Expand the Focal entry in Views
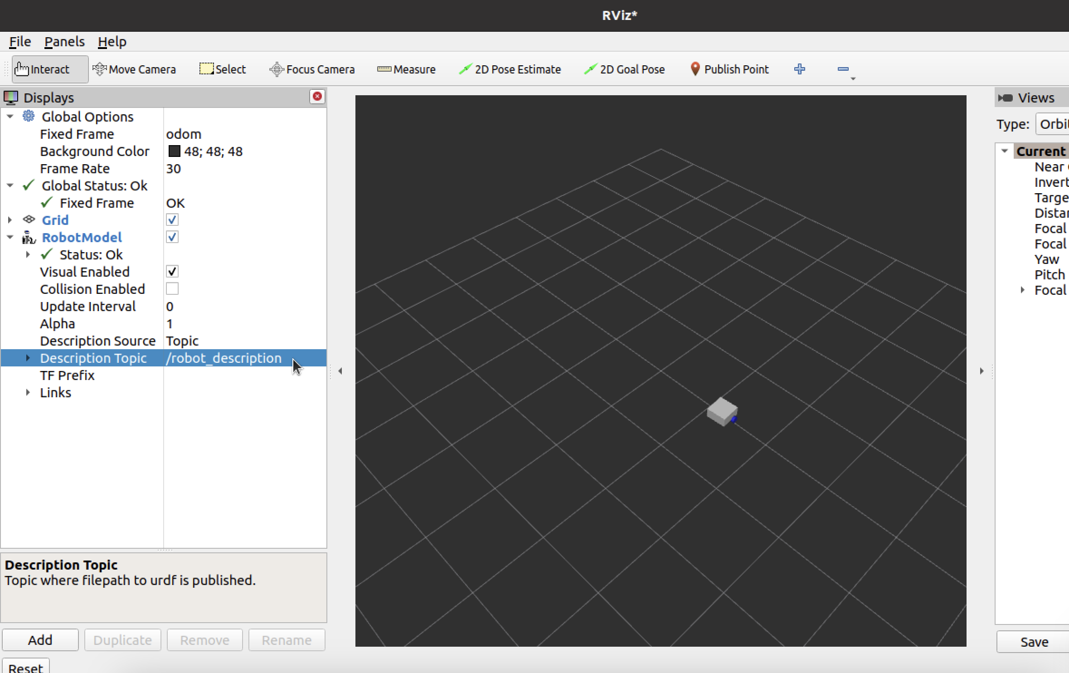 [1023, 290]
